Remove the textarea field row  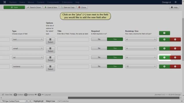pos(175,66)
